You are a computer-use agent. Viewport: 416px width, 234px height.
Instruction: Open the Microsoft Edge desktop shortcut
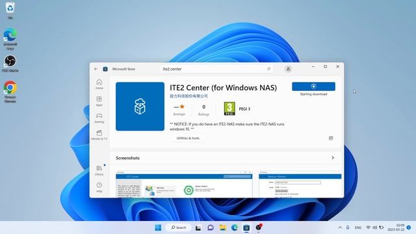click(x=10, y=39)
